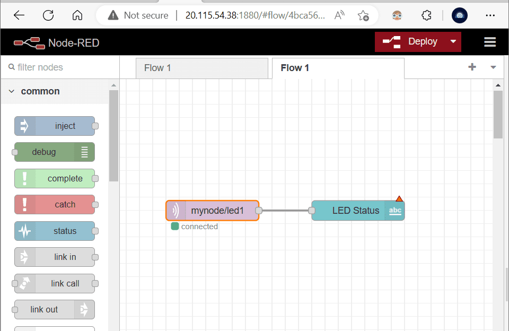Click the abc icon on LED Status node
Image resolution: width=509 pixels, height=331 pixels.
[394, 211]
